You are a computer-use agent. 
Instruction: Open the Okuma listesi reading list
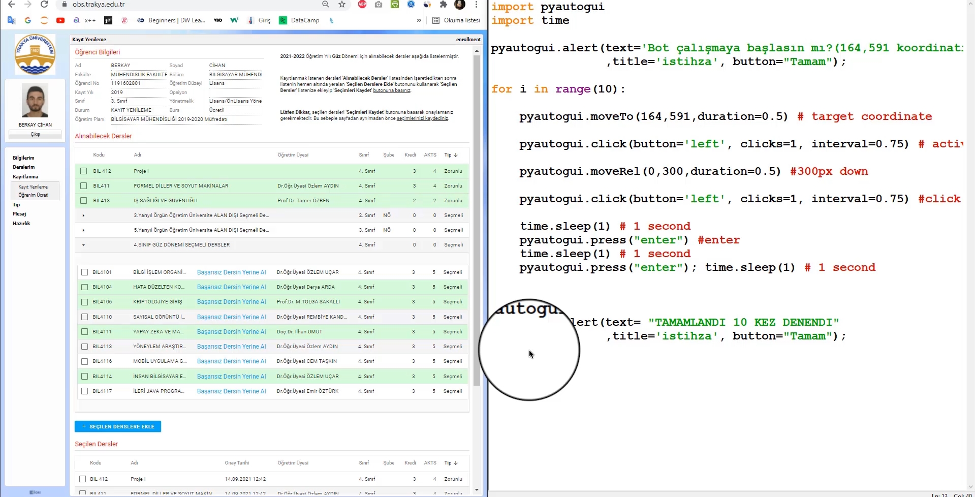pos(456,20)
